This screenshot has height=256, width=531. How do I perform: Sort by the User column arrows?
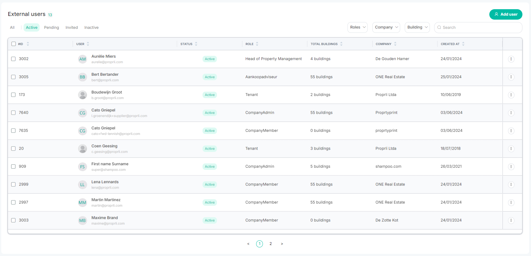click(88, 44)
